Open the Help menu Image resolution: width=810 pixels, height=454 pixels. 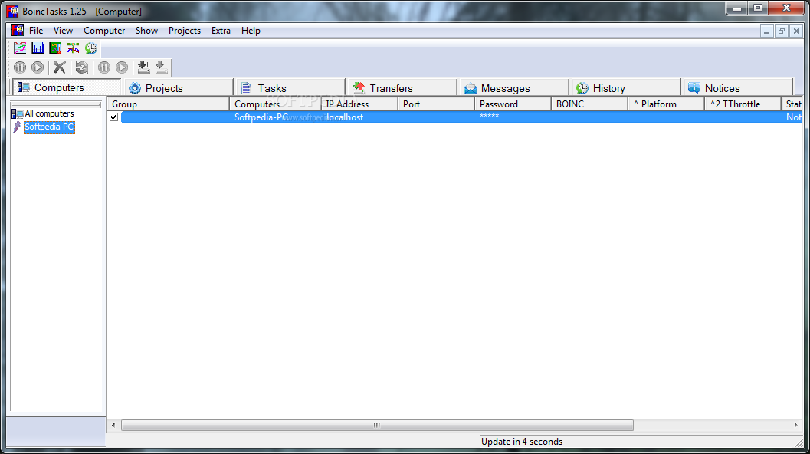pyautogui.click(x=251, y=31)
